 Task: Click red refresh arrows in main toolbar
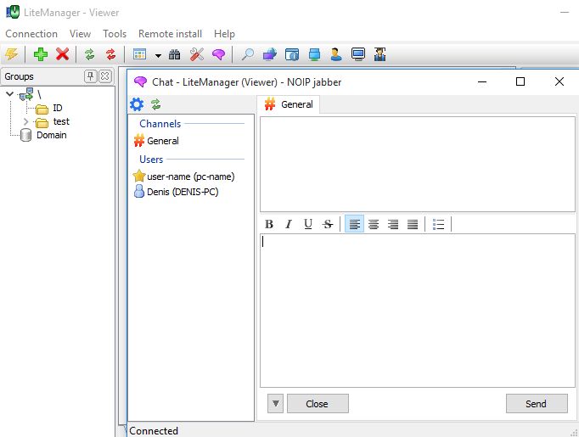pos(110,54)
